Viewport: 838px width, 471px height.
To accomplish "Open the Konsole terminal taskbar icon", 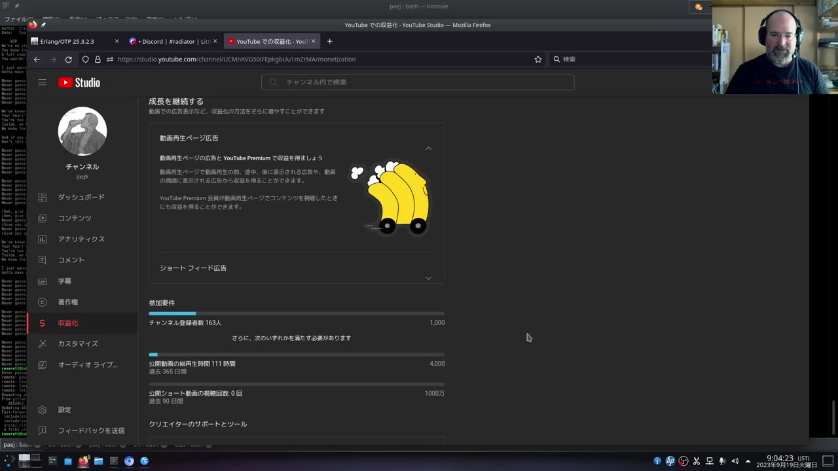I will click(x=114, y=461).
